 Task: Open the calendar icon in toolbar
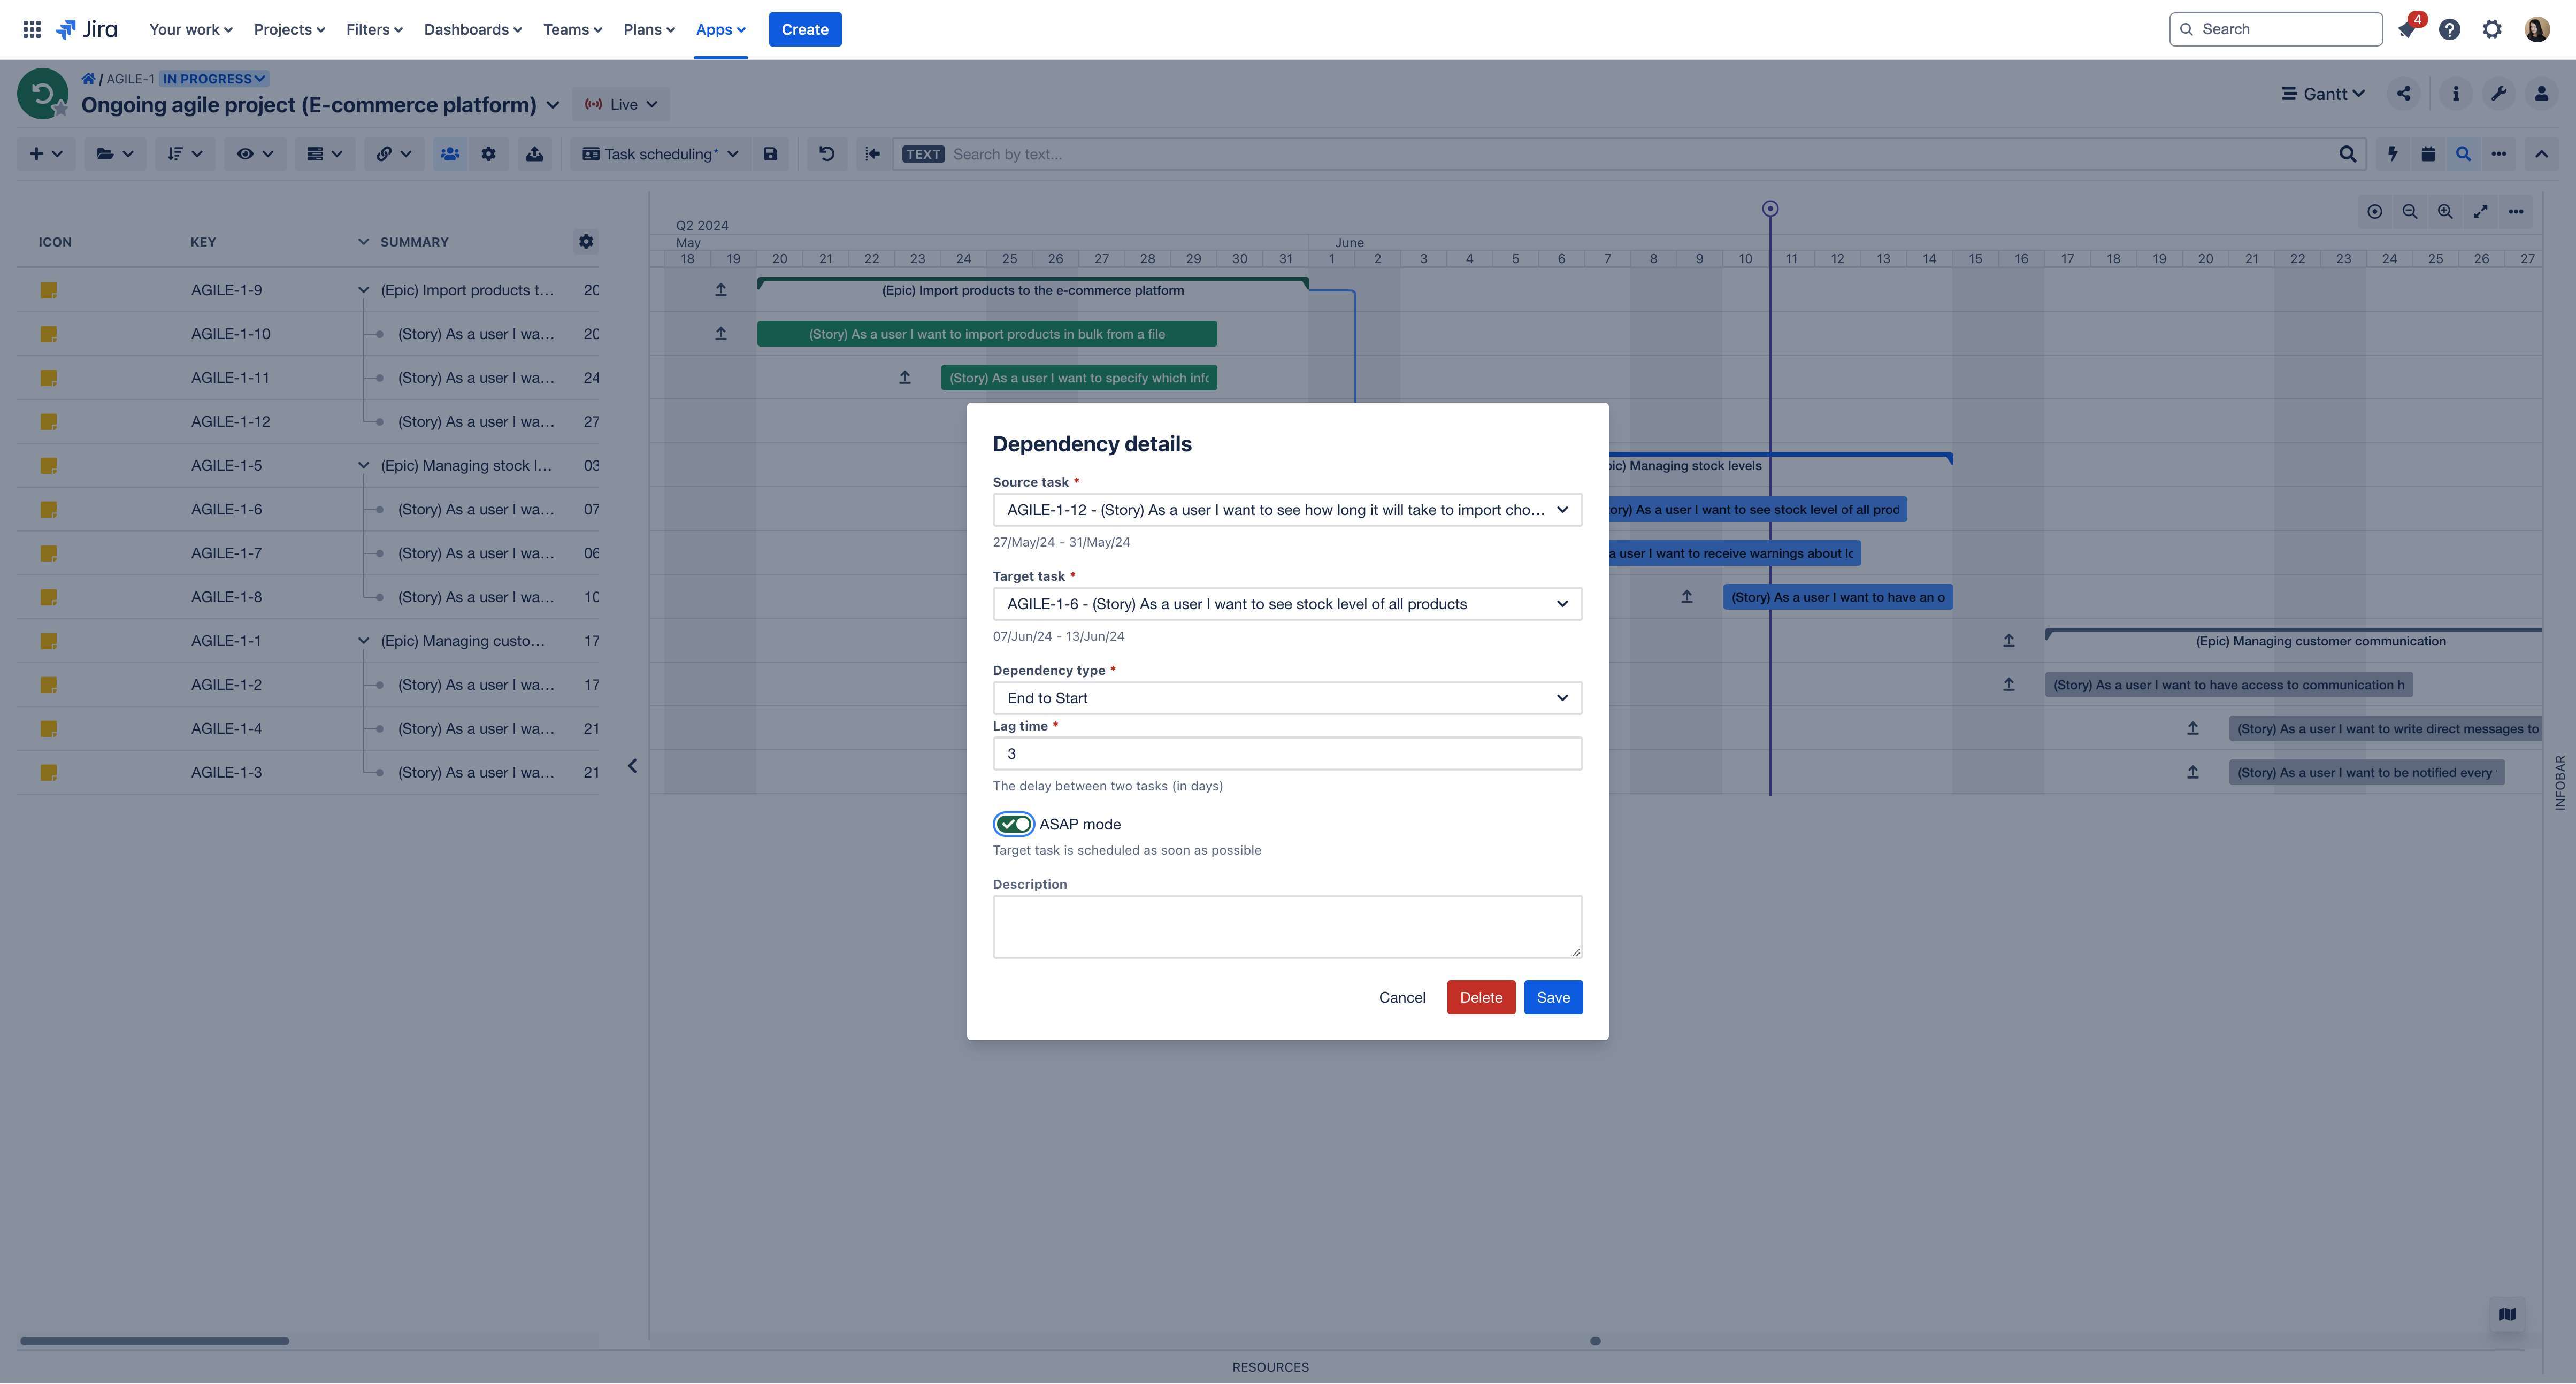2428,154
